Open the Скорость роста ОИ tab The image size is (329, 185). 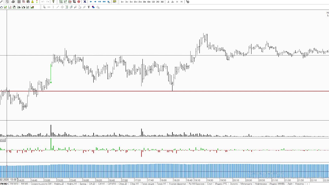click(41, 184)
